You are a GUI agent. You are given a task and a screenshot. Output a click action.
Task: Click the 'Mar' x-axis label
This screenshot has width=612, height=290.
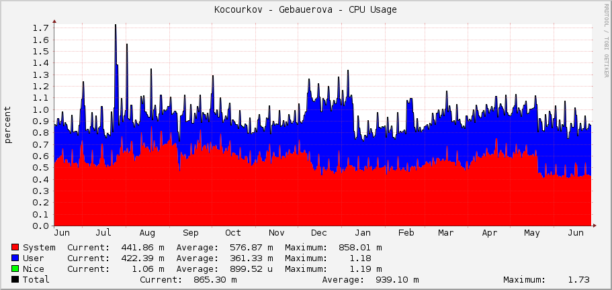[445, 233]
